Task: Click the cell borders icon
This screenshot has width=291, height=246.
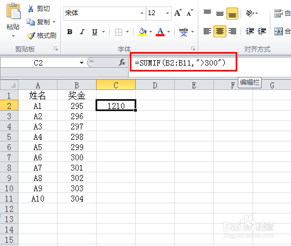Action: point(118,32)
